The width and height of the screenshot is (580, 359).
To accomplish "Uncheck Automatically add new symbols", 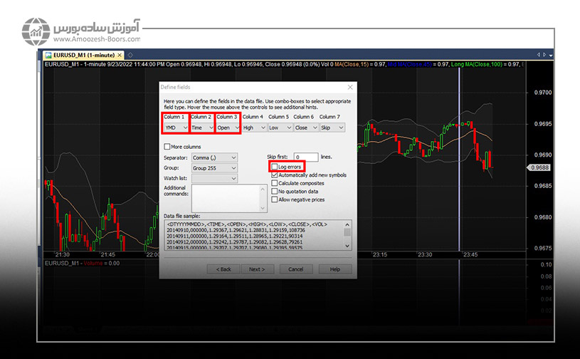I will click(x=275, y=175).
